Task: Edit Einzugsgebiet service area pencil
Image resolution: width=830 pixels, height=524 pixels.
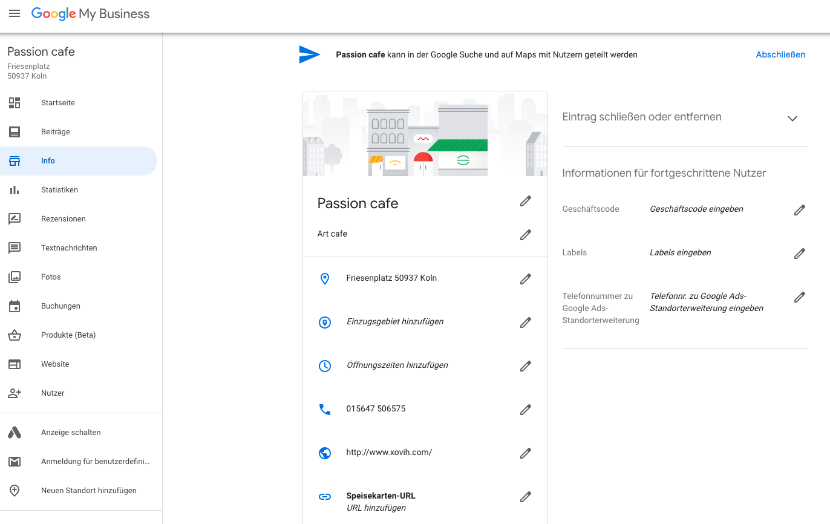Action: (x=526, y=323)
